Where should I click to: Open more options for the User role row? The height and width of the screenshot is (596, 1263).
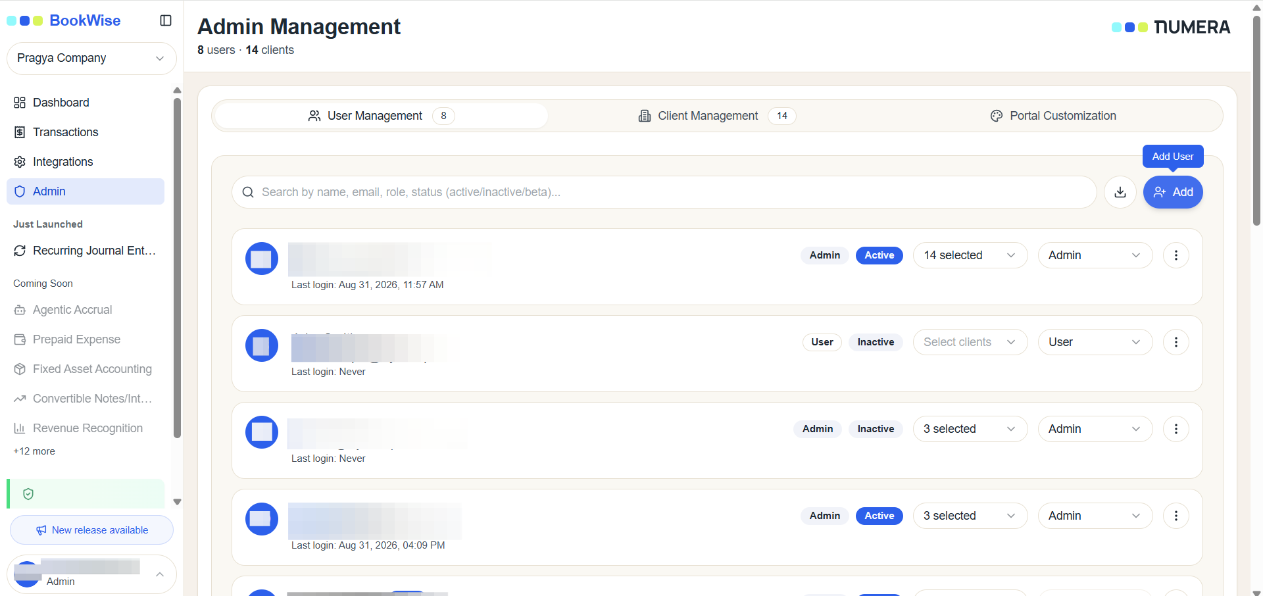coord(1176,342)
